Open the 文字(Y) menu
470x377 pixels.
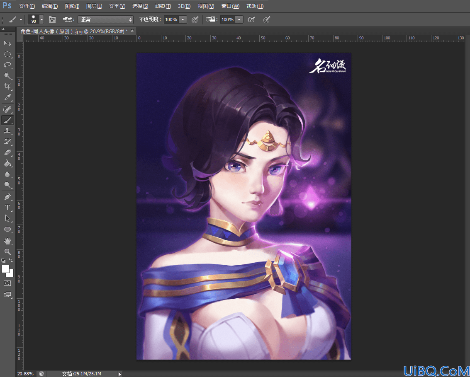[117, 6]
